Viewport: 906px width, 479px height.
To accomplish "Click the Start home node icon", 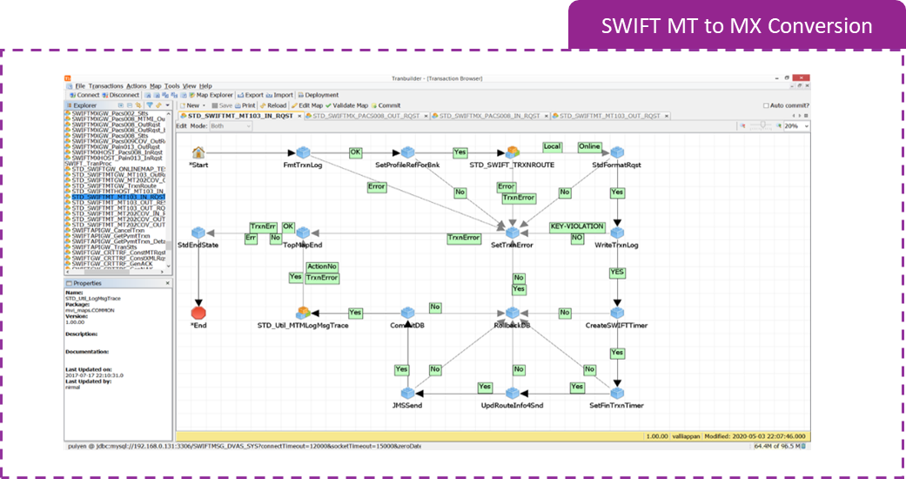I will 198,153.
